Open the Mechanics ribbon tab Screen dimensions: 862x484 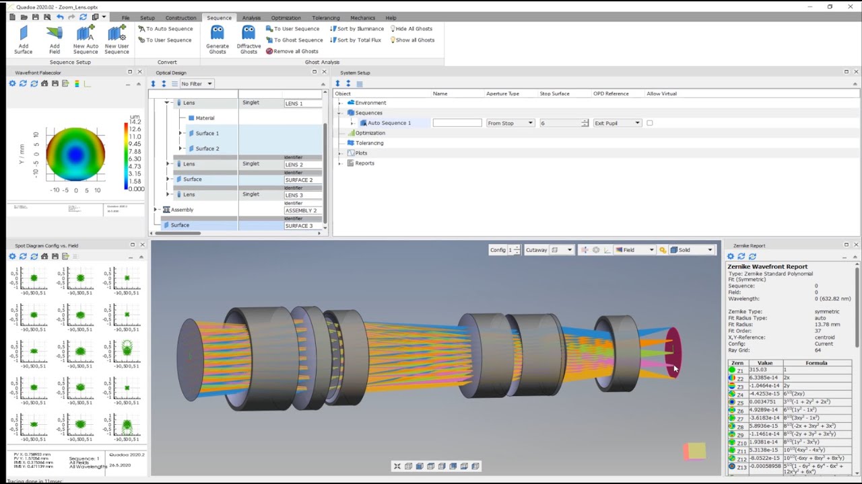click(362, 17)
